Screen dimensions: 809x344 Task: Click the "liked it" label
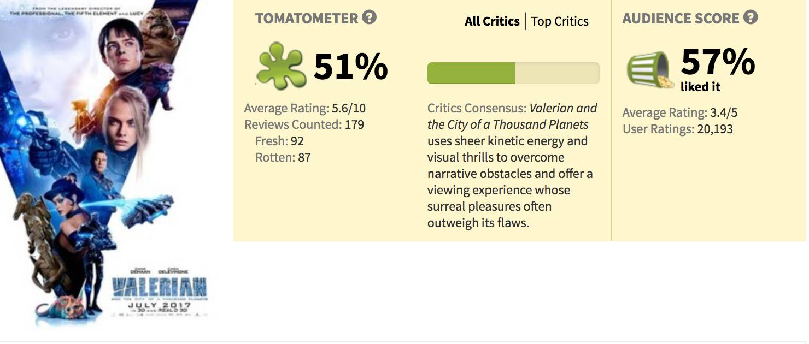tap(700, 87)
